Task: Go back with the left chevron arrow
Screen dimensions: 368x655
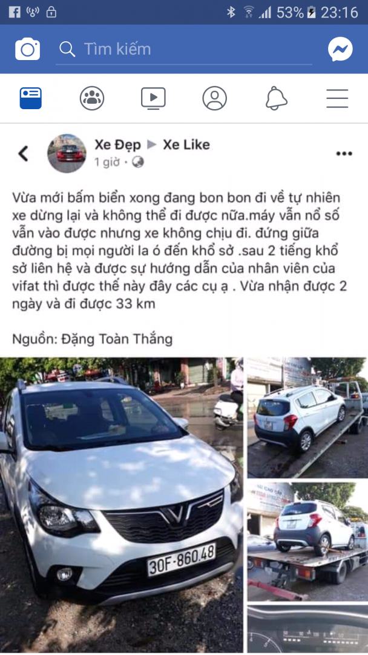Action: (24, 153)
